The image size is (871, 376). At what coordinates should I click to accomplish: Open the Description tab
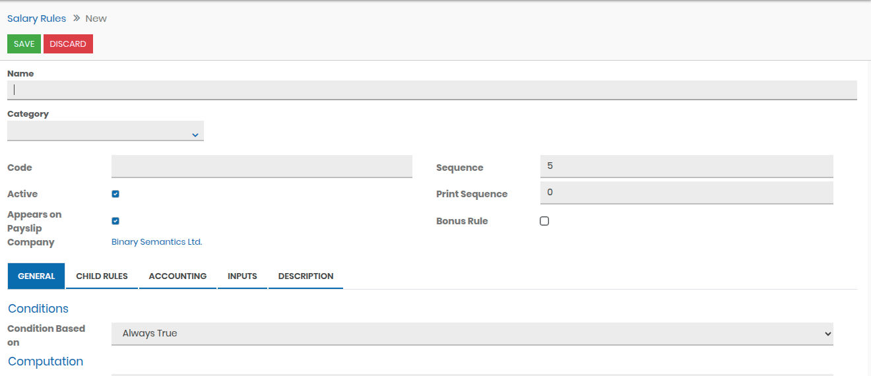click(306, 276)
